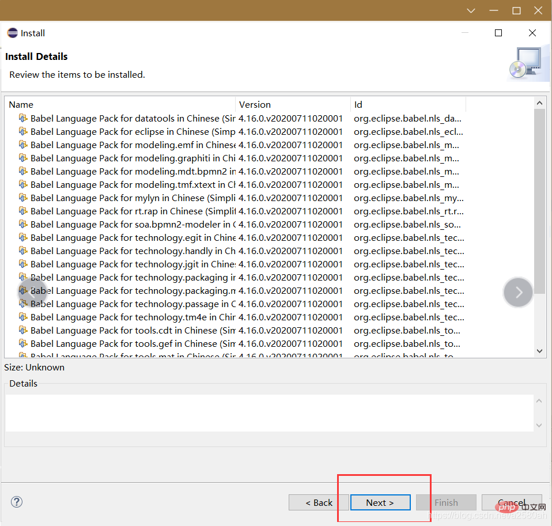552x526 pixels.
Task: Click the disabled Finish button
Action: pyautogui.click(x=446, y=502)
